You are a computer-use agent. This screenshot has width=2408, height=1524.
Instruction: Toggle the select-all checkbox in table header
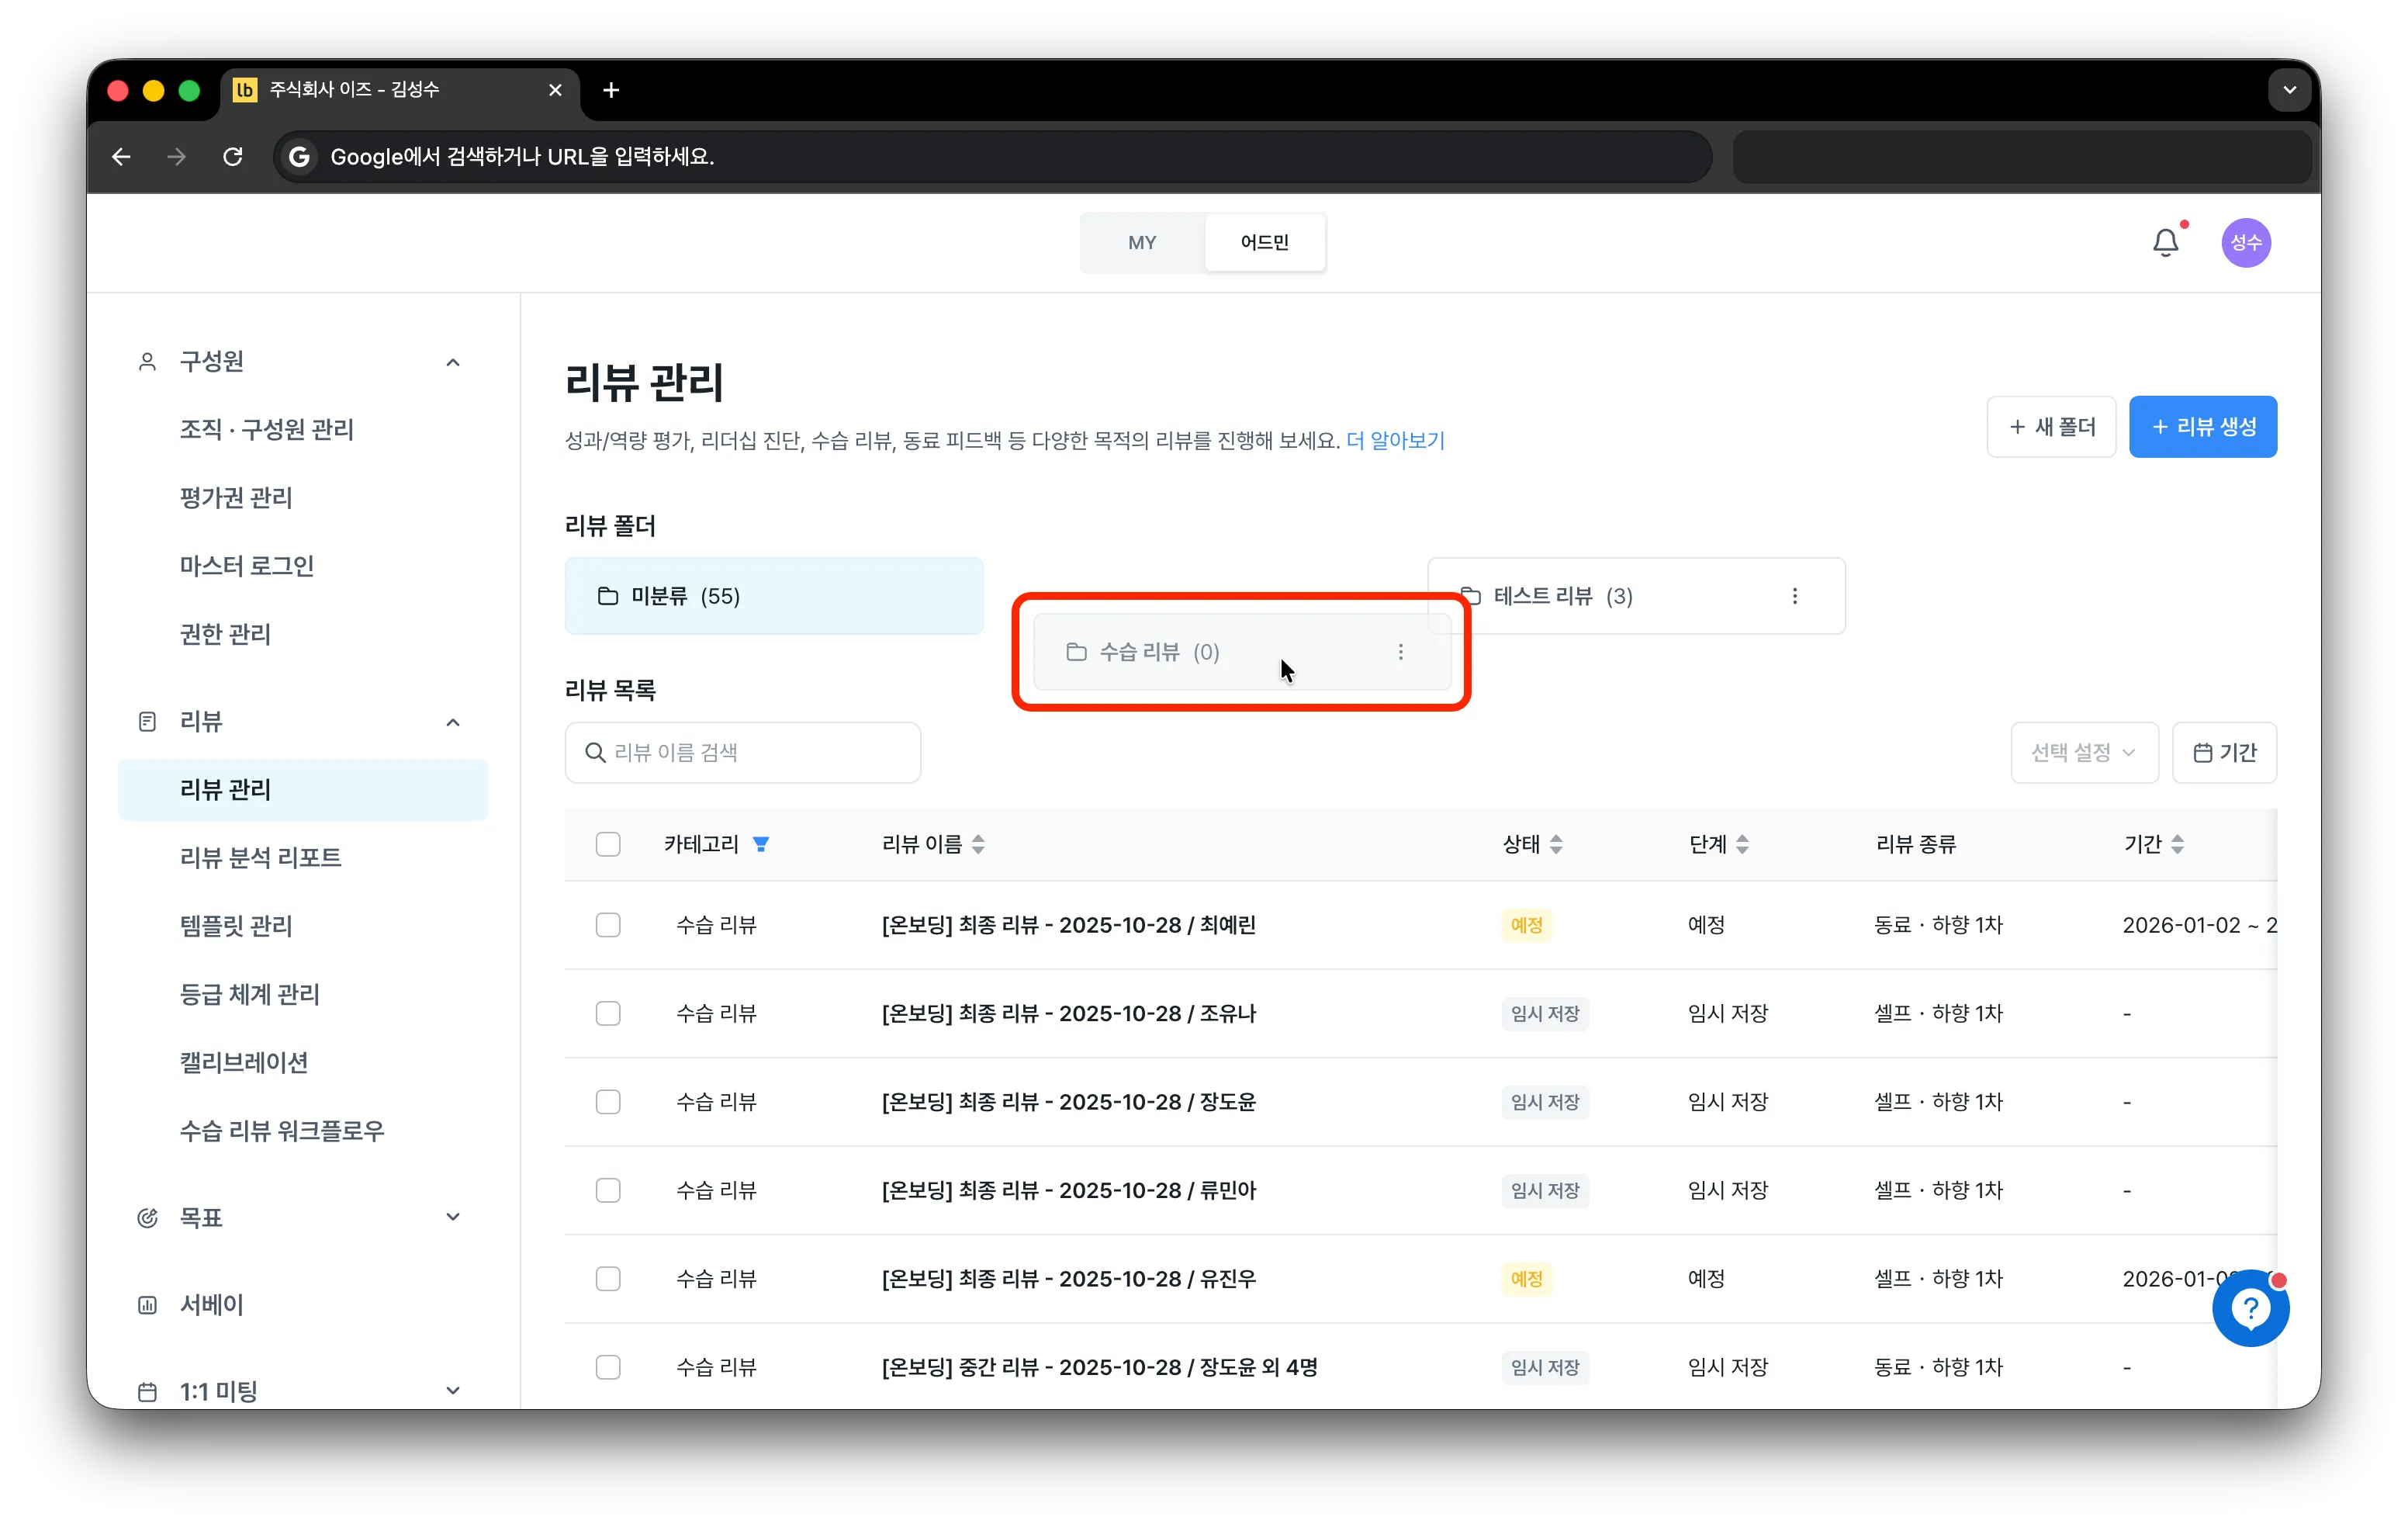(x=607, y=844)
